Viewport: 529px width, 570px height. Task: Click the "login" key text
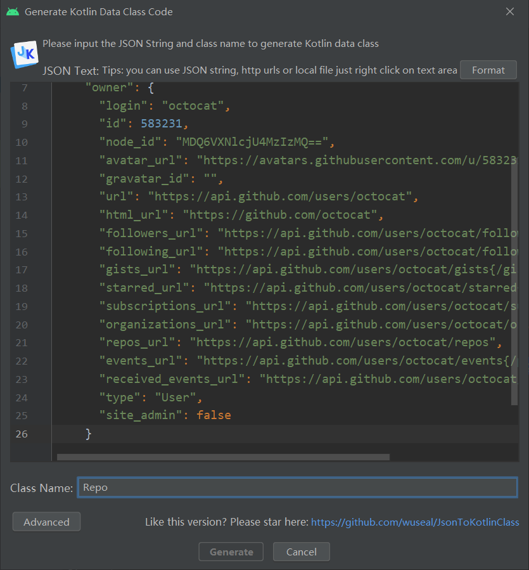tap(123, 106)
